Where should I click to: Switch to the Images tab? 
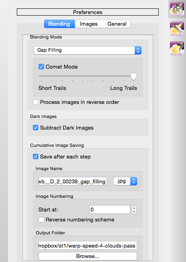pyautogui.click(x=89, y=24)
